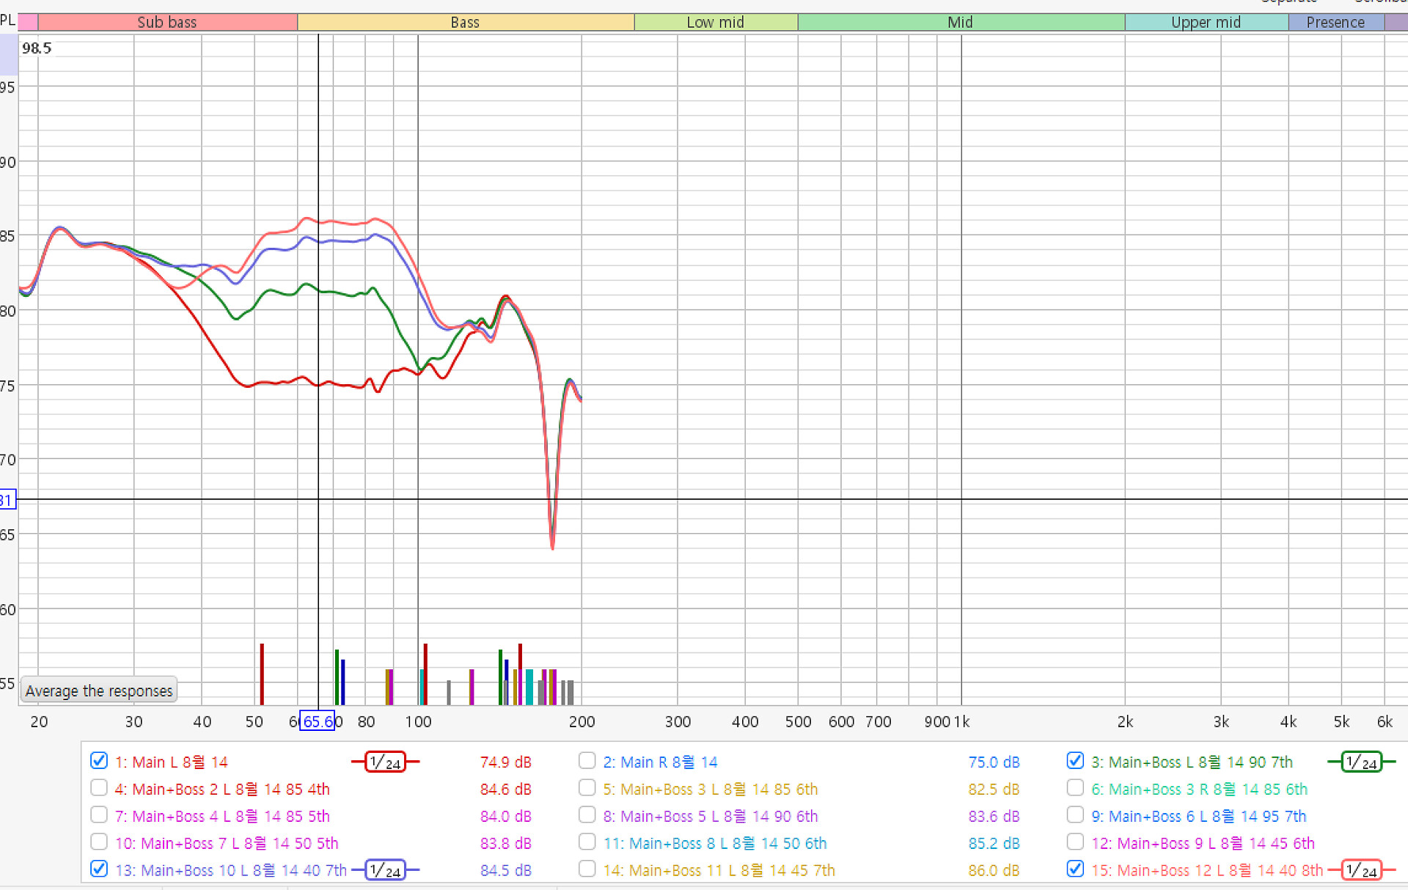Image resolution: width=1408 pixels, height=890 pixels.
Task: Select the Upper mid band label
Action: coord(1206,22)
